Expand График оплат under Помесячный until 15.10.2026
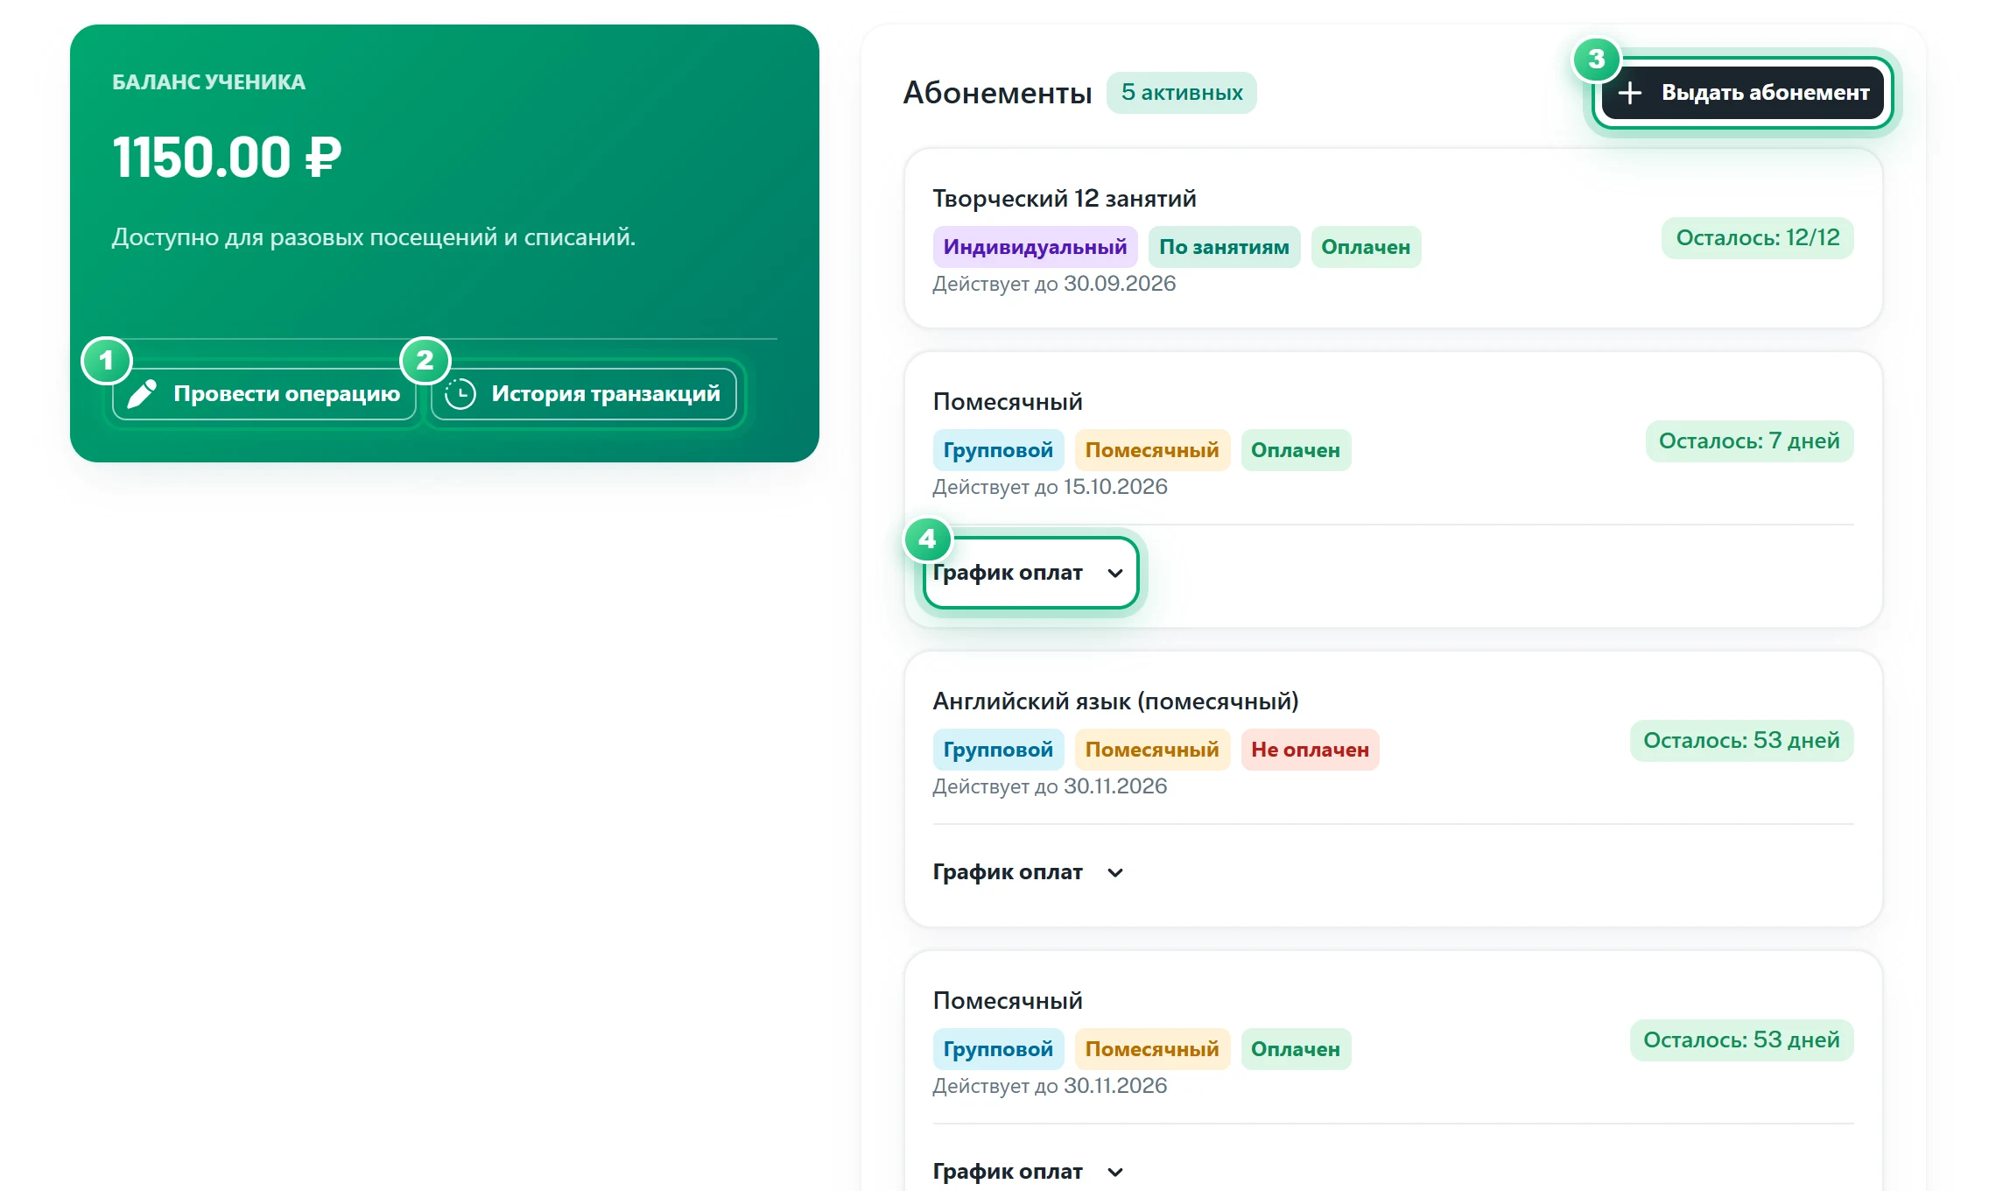This screenshot has width=1996, height=1191. pos(1030,573)
